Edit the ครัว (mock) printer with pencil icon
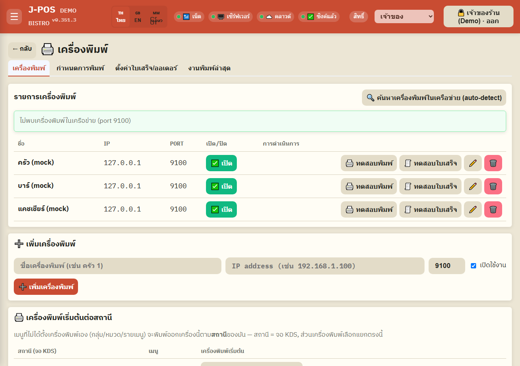 click(473, 163)
